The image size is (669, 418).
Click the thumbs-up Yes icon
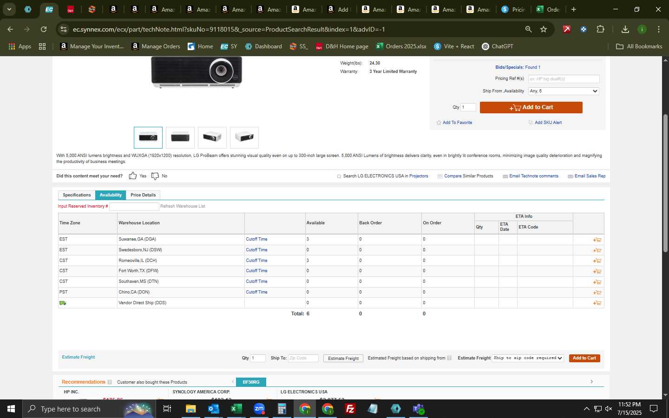133,176
